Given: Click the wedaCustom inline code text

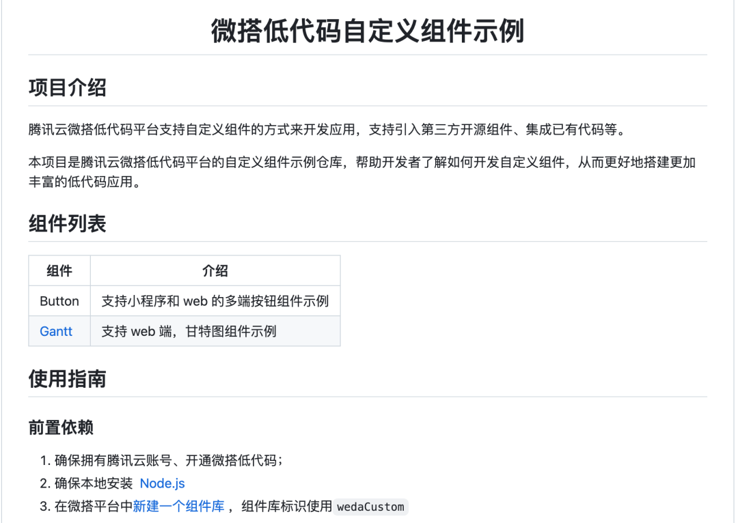Looking at the screenshot, I should pyautogui.click(x=371, y=507).
